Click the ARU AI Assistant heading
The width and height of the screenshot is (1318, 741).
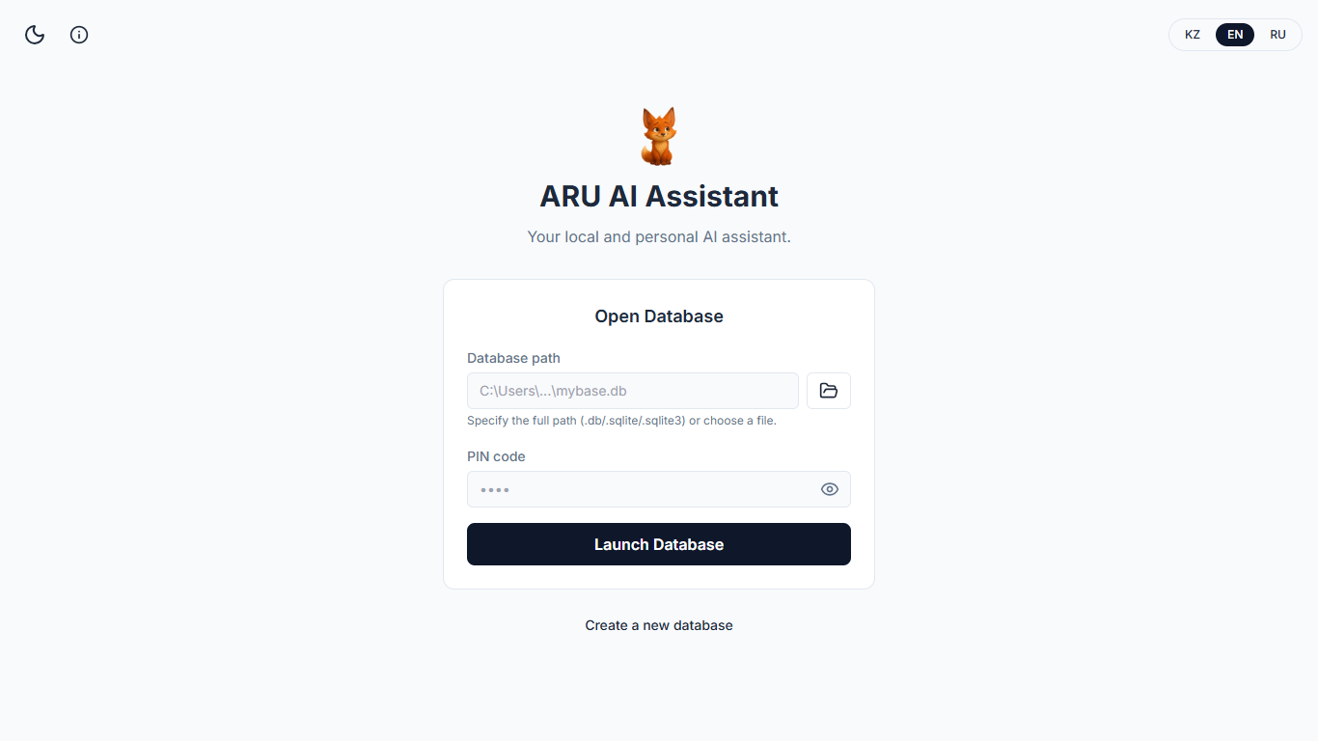[659, 196]
